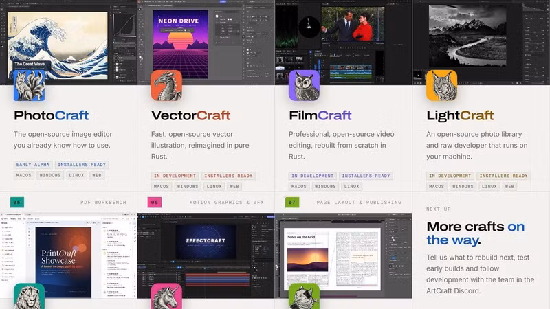Click PhotoCraft's 'open-source image editor' description
Viewport: 550px width, 309px height.
63,139
